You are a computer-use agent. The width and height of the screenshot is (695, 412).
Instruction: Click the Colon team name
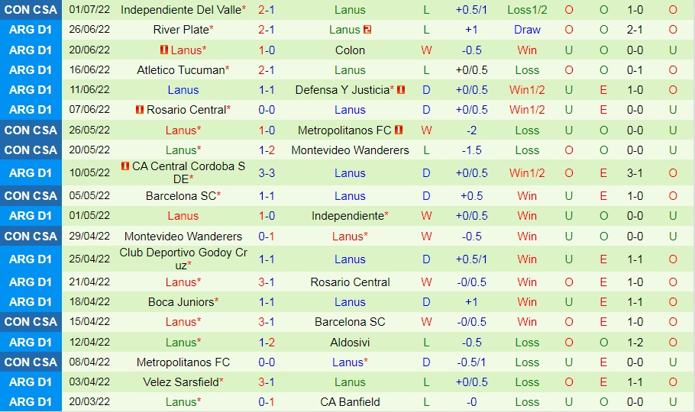(x=350, y=50)
